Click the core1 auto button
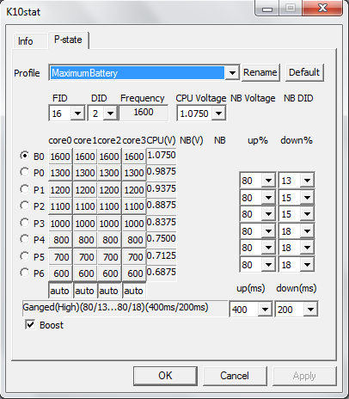 85,291
